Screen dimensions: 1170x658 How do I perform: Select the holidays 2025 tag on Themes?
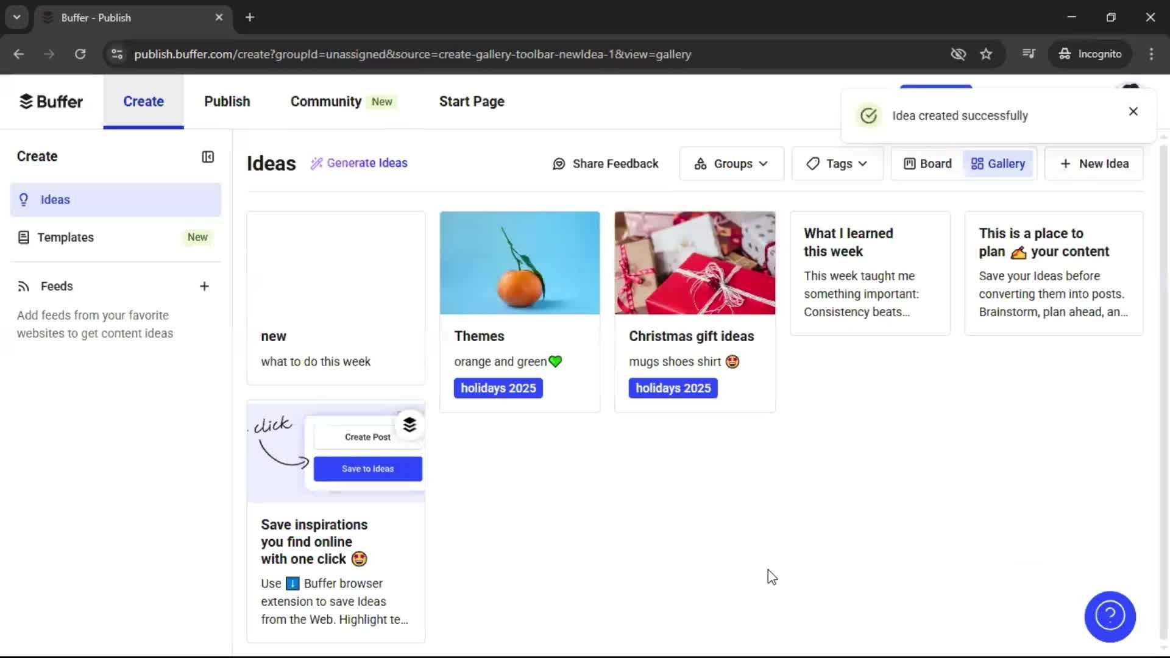(498, 388)
